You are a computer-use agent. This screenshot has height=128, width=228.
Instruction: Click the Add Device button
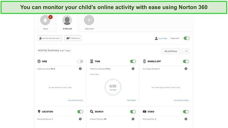point(73,38)
